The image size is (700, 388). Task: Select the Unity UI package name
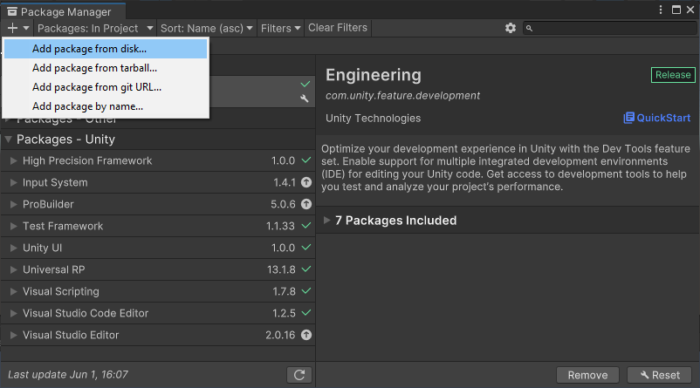[43, 248]
